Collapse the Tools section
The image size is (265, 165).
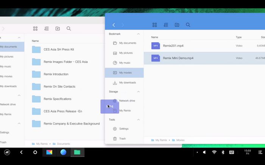(139, 120)
